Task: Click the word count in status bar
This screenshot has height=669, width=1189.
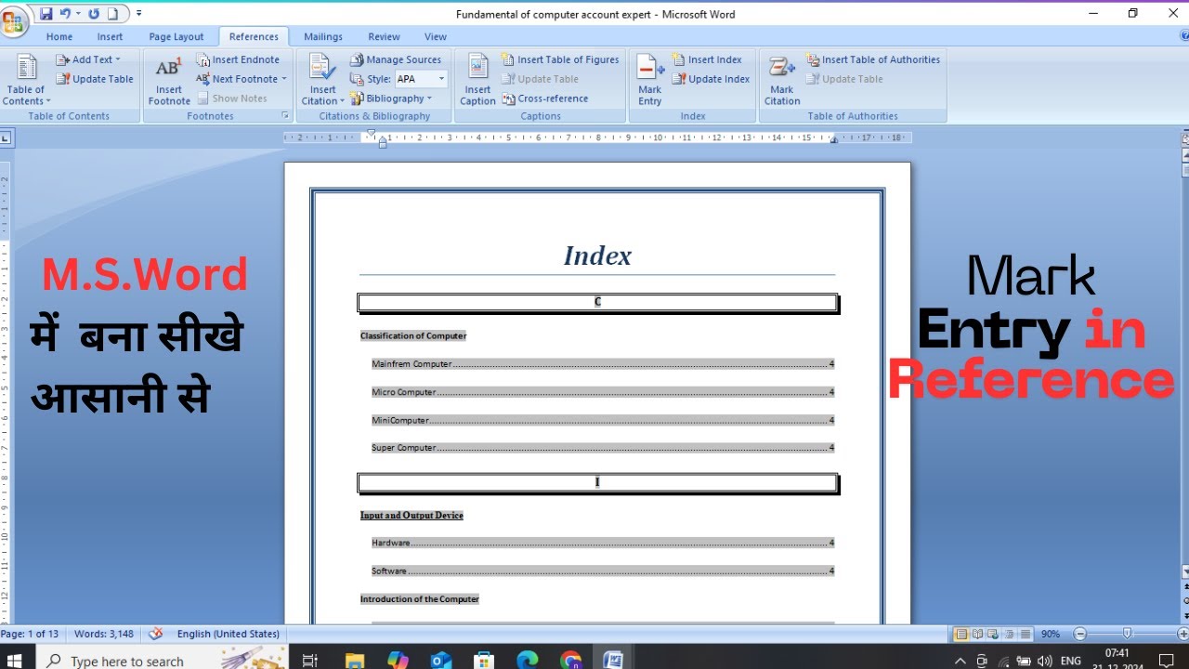Action: (104, 634)
